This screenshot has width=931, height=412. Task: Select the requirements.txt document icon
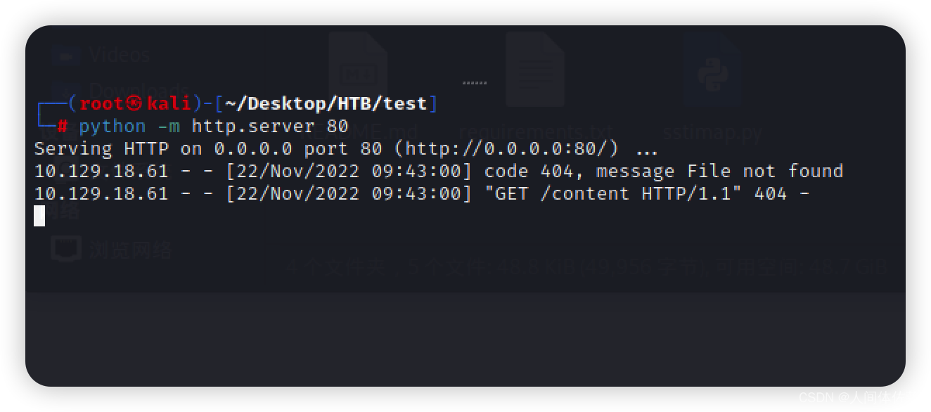coord(535,70)
